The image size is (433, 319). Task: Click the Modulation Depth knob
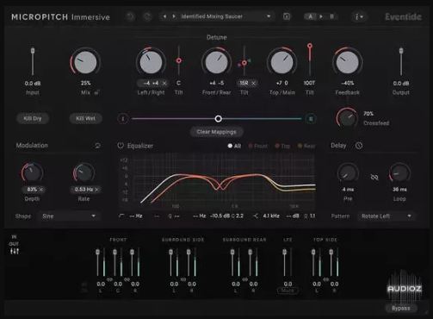point(32,172)
